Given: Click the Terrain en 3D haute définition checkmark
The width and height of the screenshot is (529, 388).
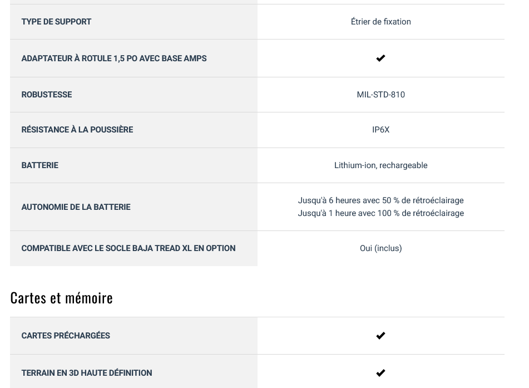Looking at the screenshot, I should 380,373.
